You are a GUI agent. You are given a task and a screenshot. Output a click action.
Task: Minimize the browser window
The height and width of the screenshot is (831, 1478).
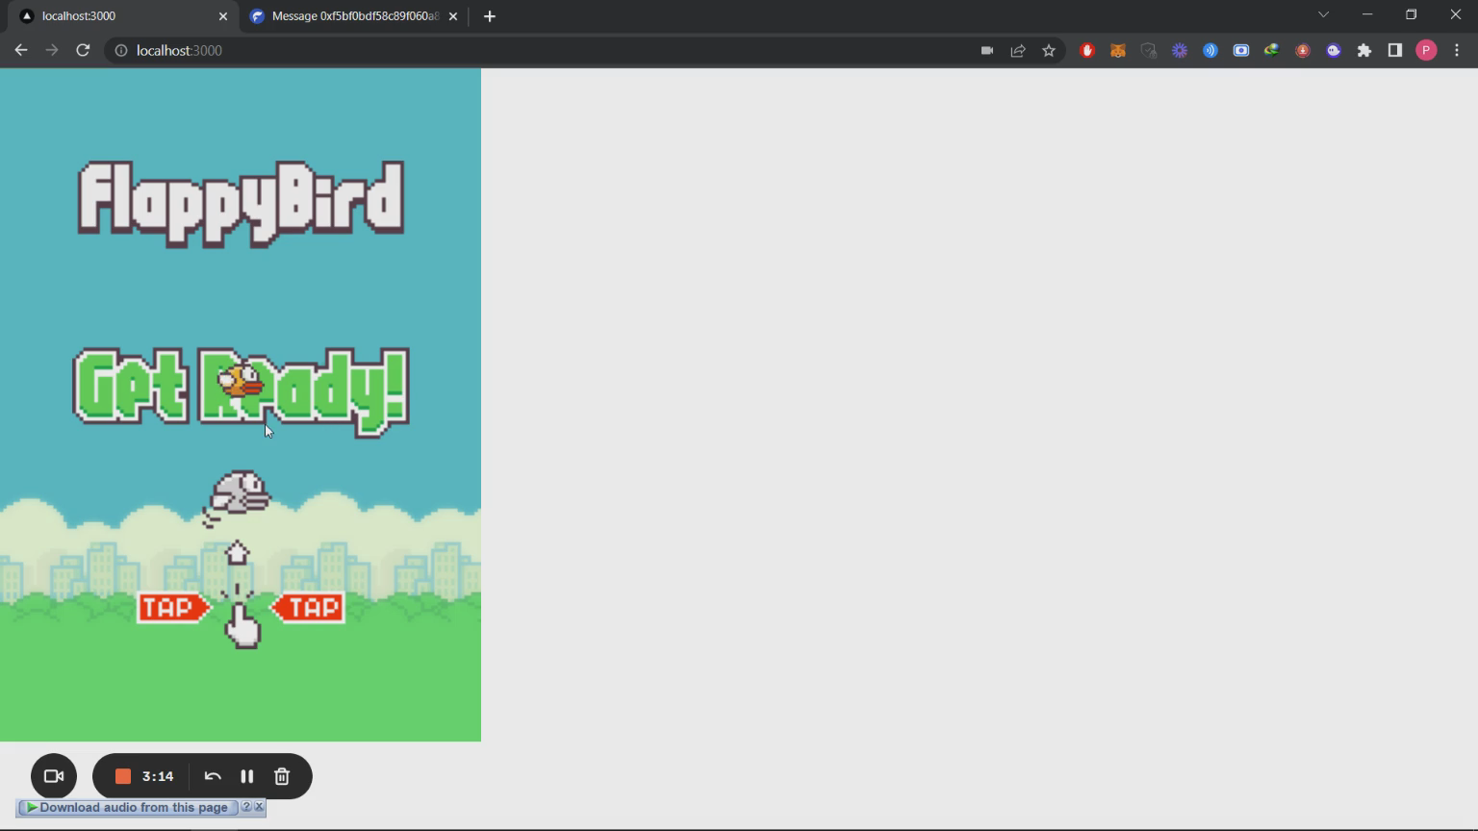click(x=1367, y=14)
